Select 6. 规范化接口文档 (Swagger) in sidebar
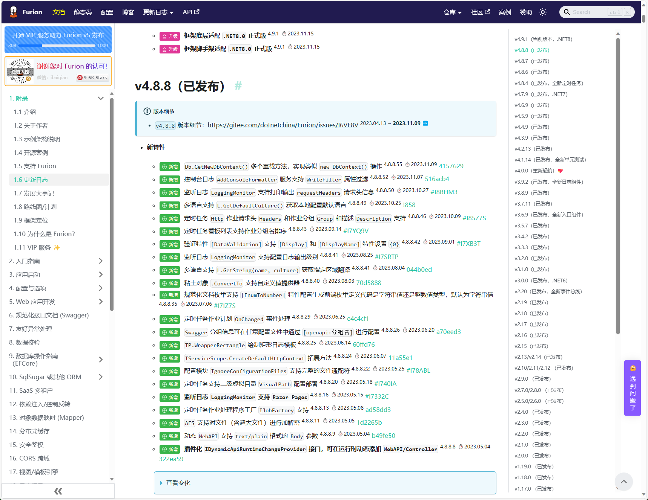The height and width of the screenshot is (500, 648). click(49, 315)
